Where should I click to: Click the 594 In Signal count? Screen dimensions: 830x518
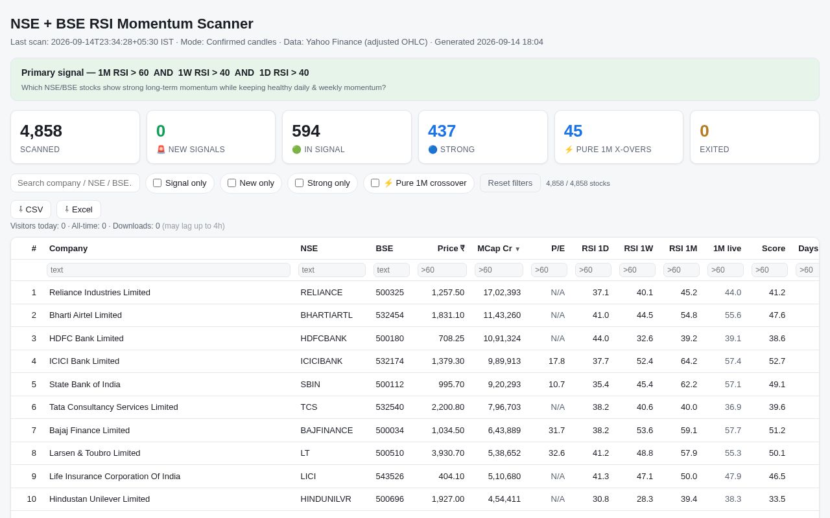[306, 131]
